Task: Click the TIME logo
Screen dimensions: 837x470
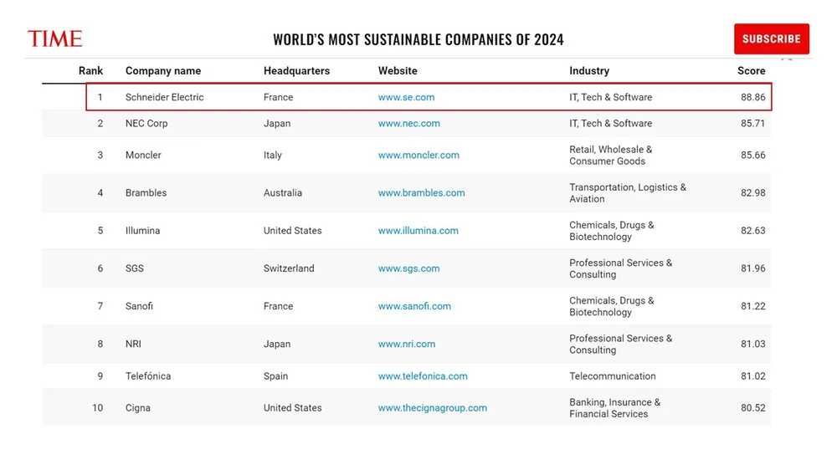Action: click(54, 38)
